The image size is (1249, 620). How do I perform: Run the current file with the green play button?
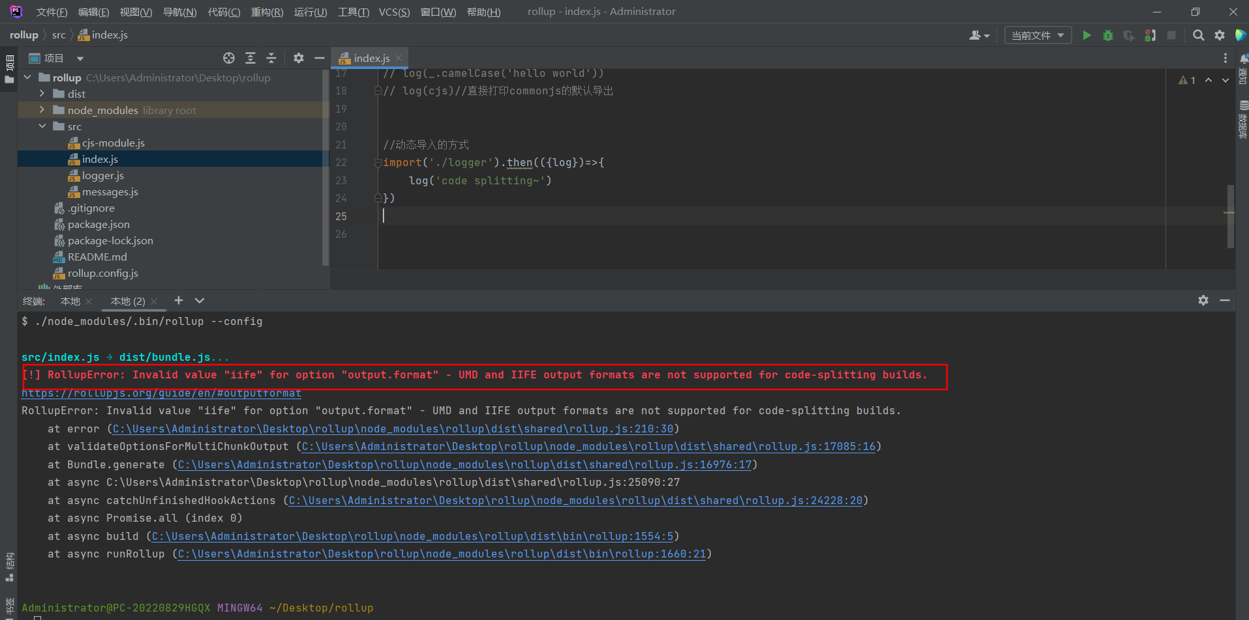click(1087, 35)
